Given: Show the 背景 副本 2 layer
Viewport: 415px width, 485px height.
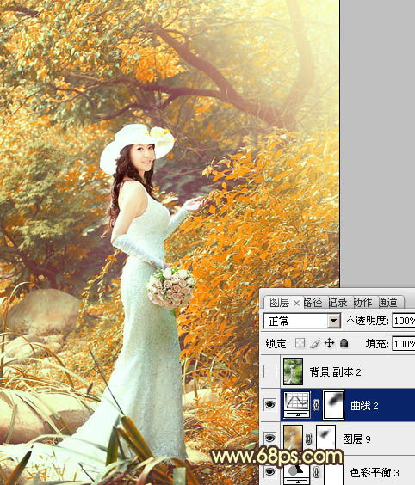Looking at the screenshot, I should (269, 371).
